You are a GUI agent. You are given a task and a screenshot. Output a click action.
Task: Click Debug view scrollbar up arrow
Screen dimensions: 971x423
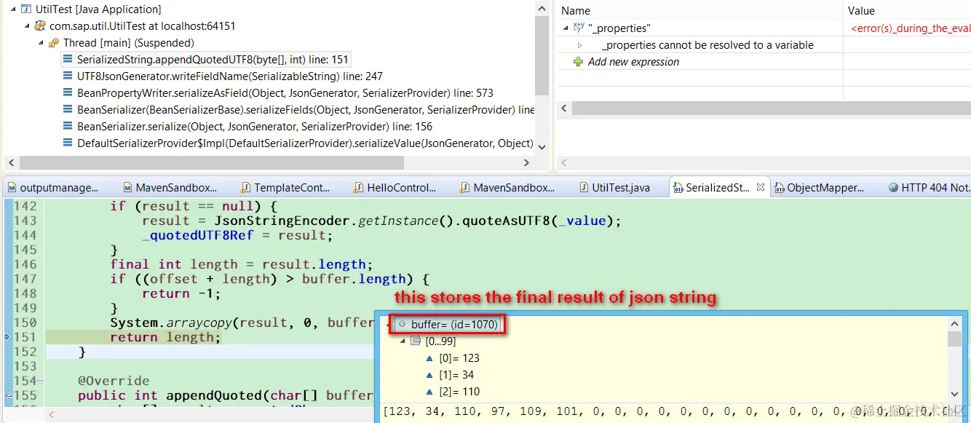(542, 9)
